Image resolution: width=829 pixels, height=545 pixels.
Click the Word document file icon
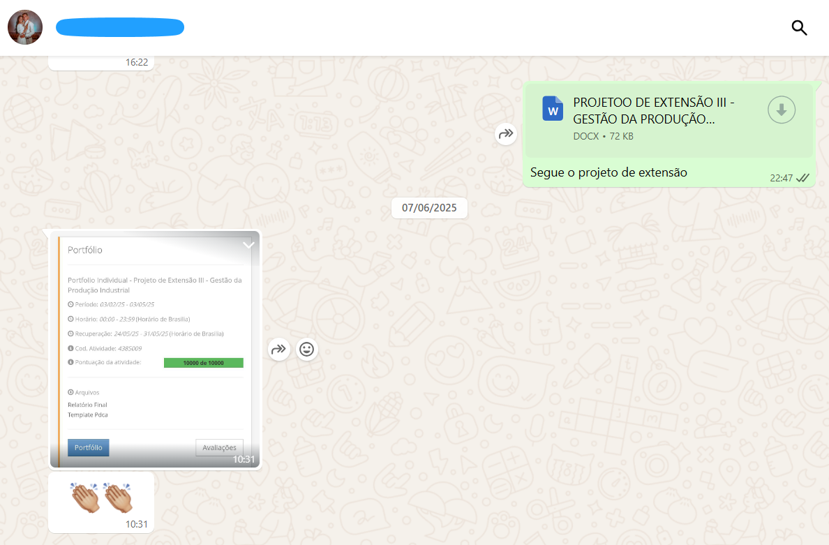coord(553,110)
